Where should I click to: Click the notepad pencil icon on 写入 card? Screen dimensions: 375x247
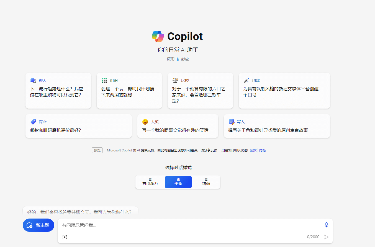232,122
